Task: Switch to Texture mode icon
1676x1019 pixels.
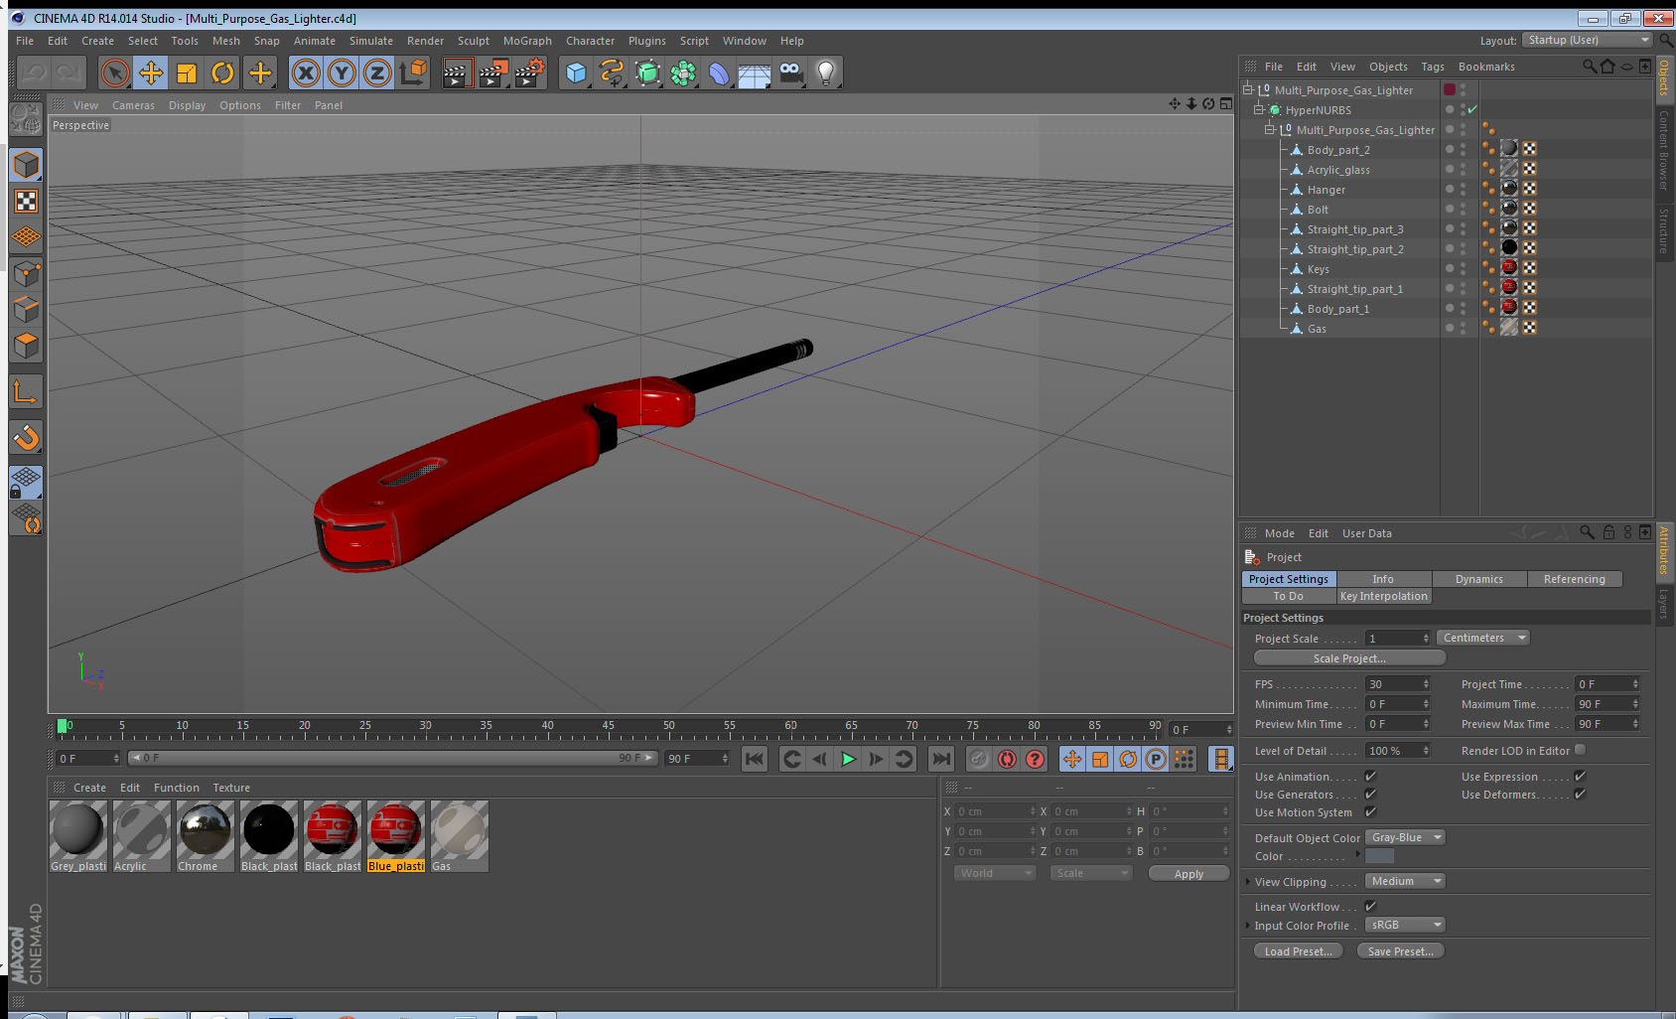Action: 26,202
